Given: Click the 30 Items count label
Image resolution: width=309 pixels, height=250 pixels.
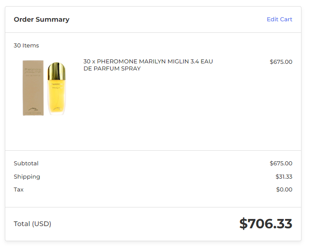Looking at the screenshot, I should coord(27,45).
